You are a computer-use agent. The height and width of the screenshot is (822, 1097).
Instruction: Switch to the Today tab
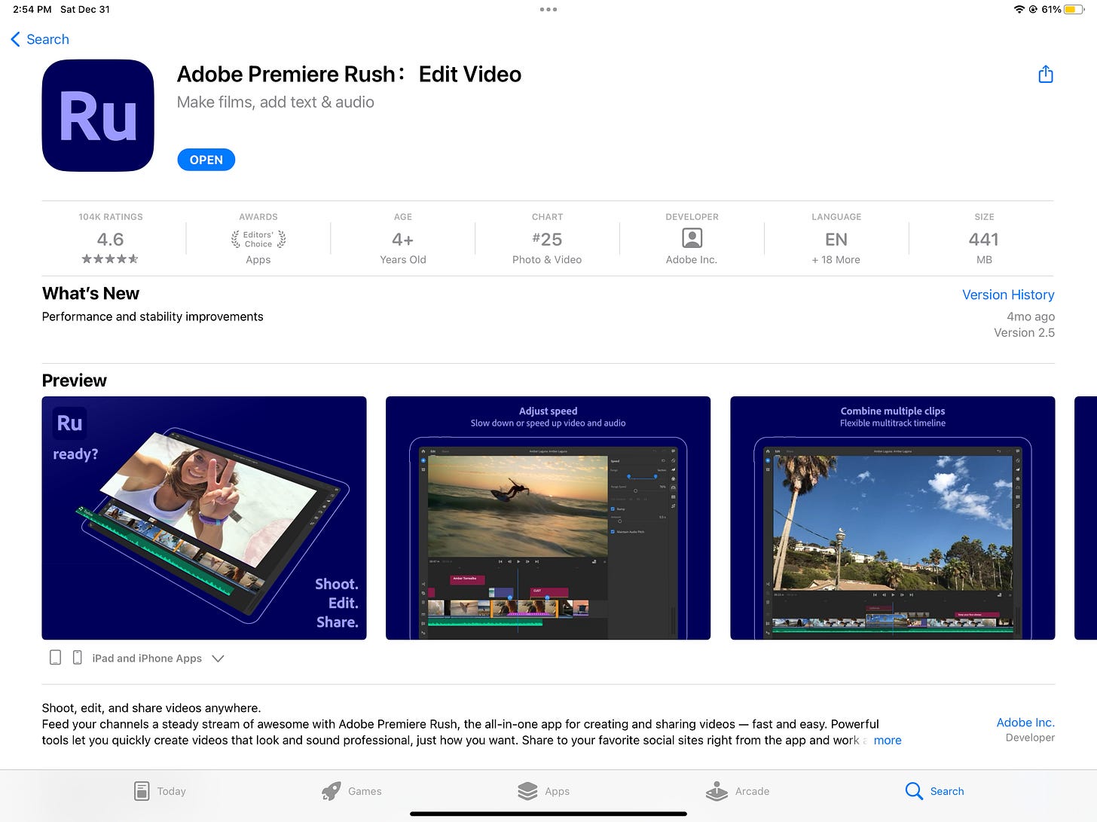pos(160,791)
